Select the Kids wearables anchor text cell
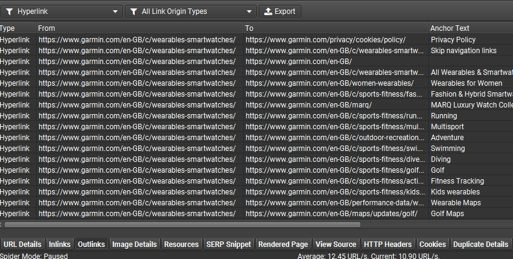Screen dimensions: 513x259 [471, 192]
